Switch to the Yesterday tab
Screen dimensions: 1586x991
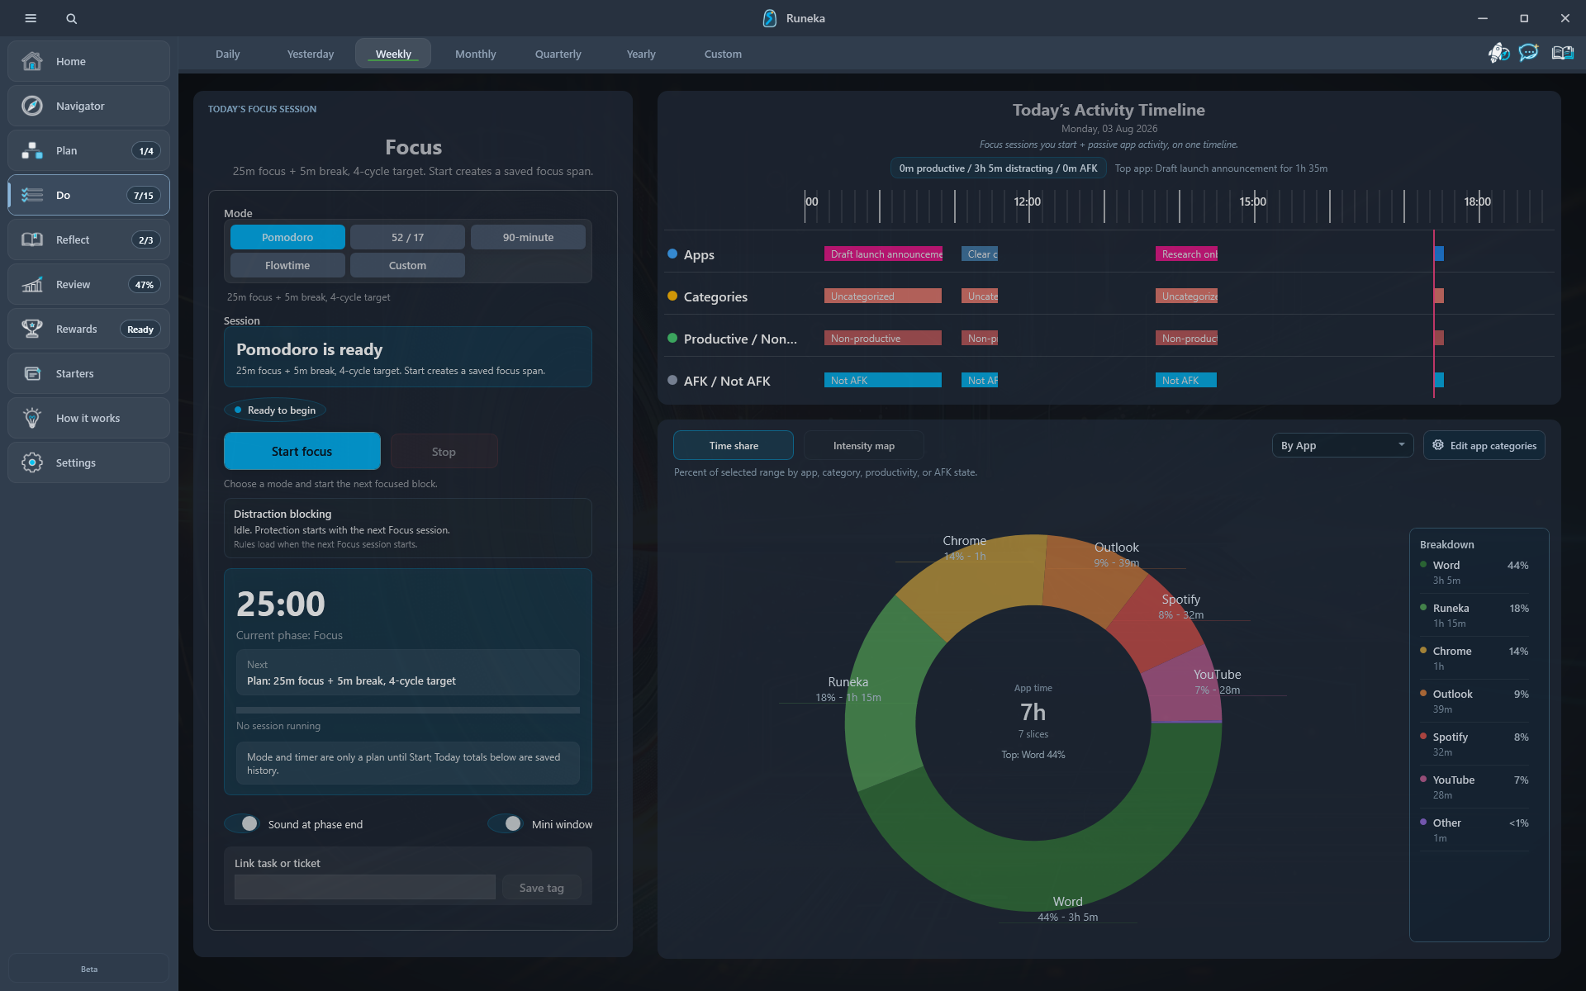pos(311,54)
